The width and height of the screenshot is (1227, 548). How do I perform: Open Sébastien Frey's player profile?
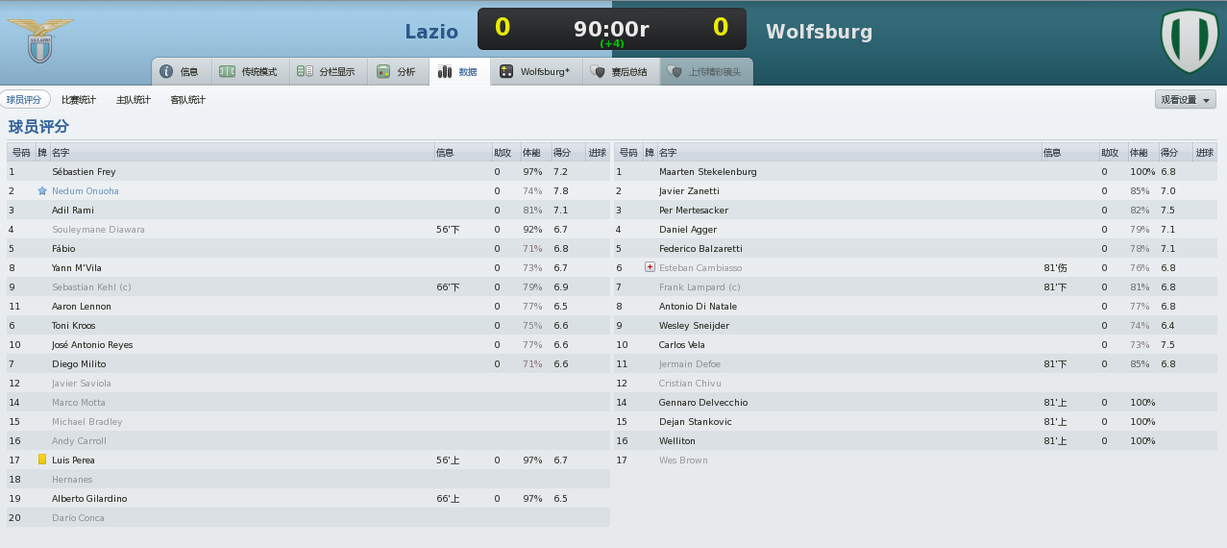pyautogui.click(x=84, y=172)
